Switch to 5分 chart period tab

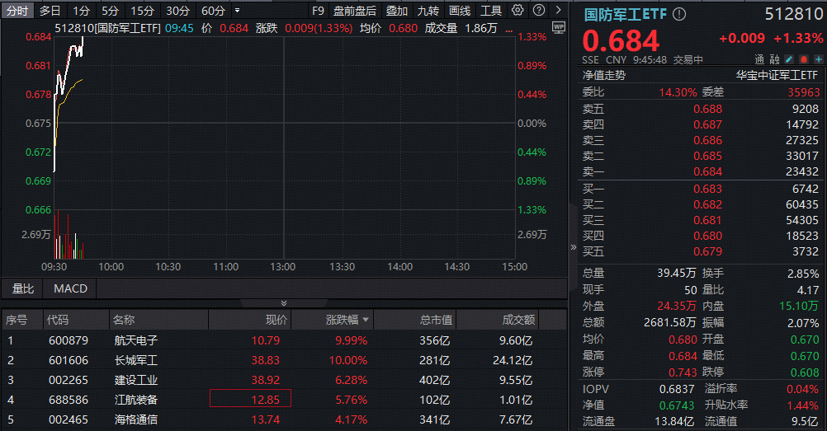(x=110, y=11)
